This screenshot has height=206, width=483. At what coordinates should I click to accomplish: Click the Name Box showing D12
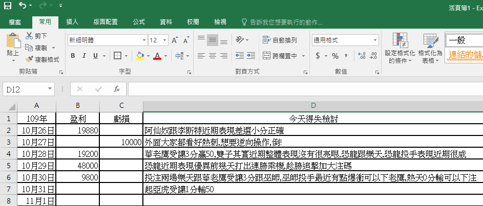(x=29, y=89)
